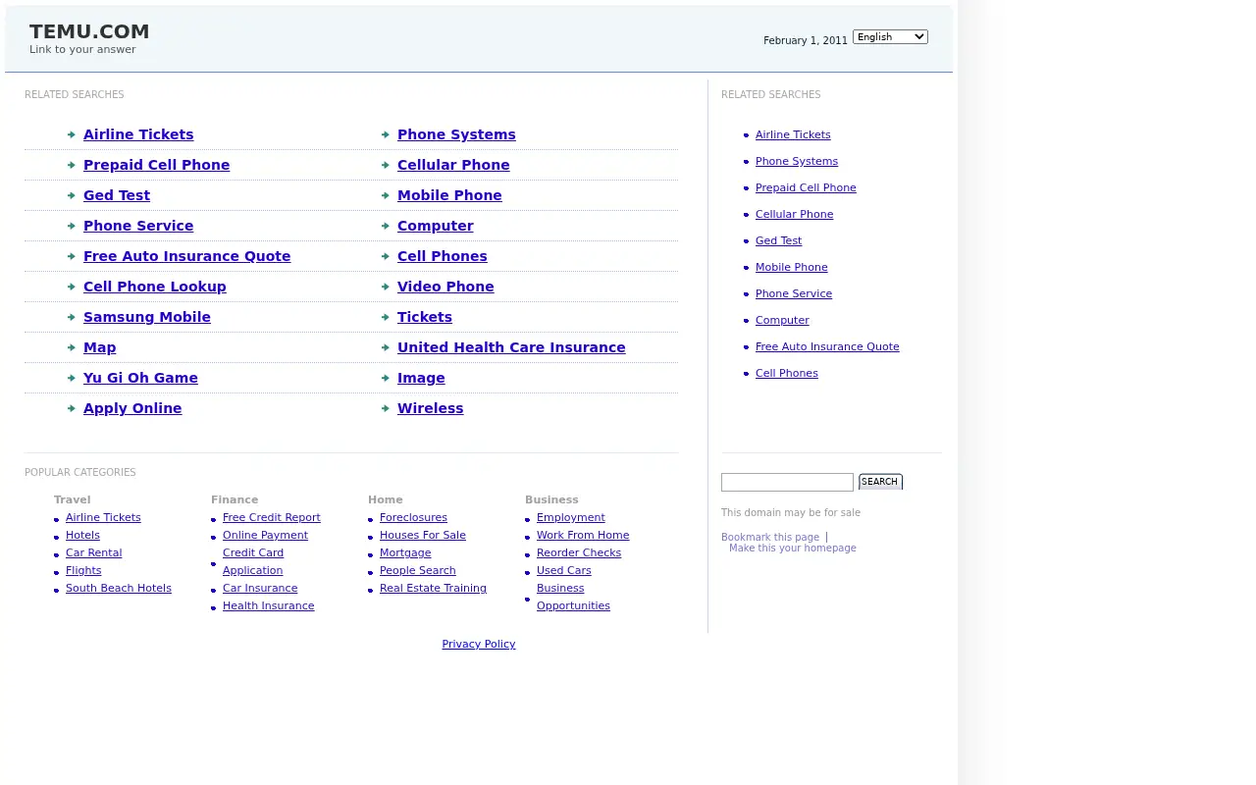Open Airline Tickets in the right sidebar

click(793, 134)
